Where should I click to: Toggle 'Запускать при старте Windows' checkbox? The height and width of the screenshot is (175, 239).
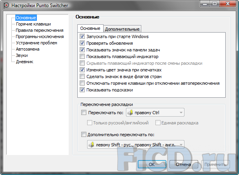click(82, 36)
